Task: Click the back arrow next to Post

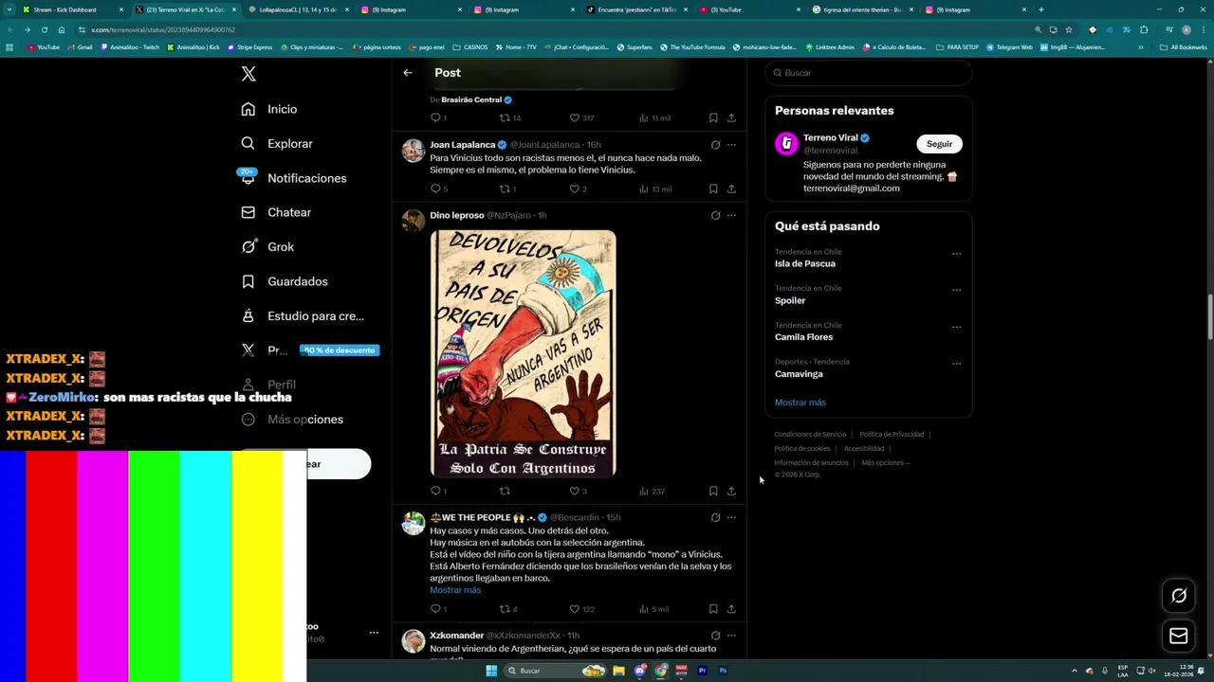Action: tap(408, 73)
